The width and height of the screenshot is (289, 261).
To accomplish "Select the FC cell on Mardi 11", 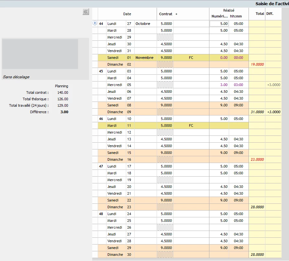I will pyautogui.click(x=191, y=125).
